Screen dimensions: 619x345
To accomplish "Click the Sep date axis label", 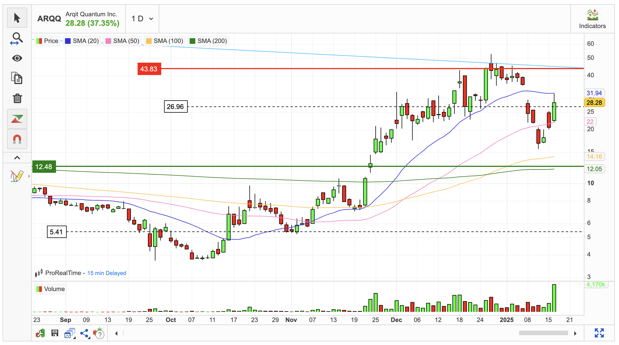I will (x=66, y=320).
